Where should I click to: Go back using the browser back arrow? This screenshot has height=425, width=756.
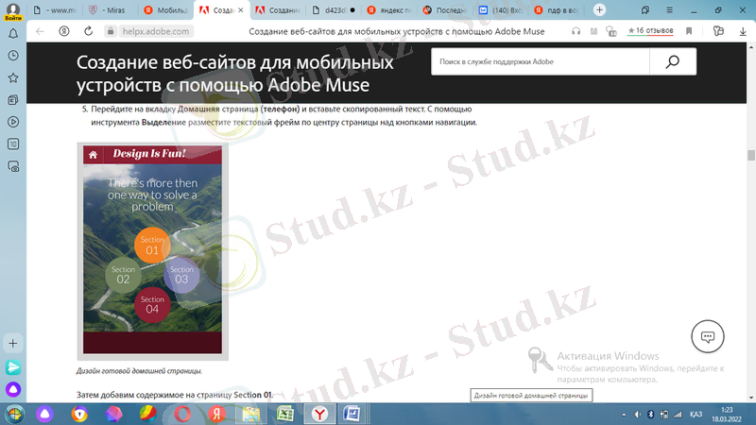[40, 31]
